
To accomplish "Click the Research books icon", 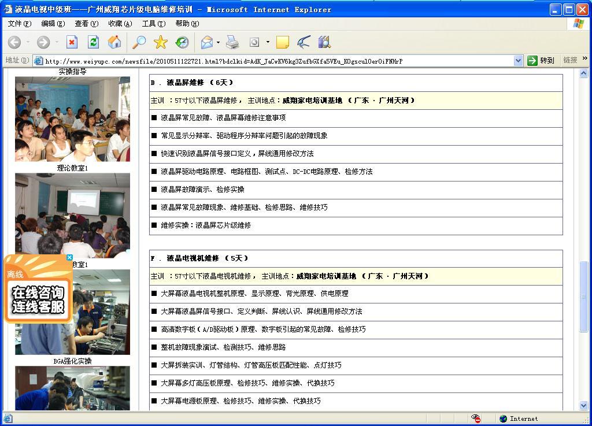I will pyautogui.click(x=324, y=42).
